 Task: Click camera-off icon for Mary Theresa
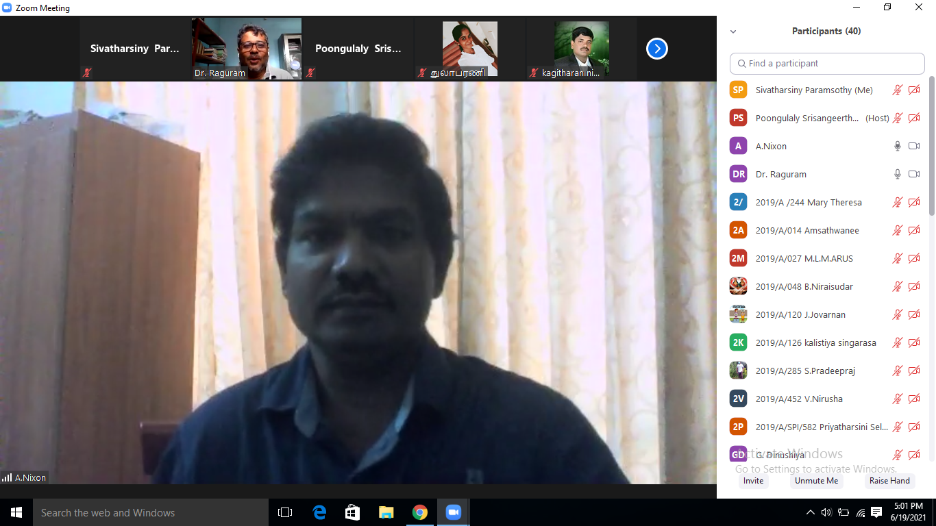tap(914, 202)
